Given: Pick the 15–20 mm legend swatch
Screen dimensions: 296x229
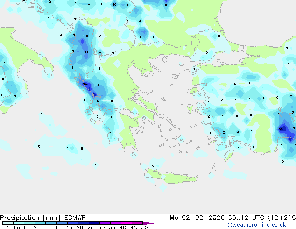Looking at the screenshot, I should tap(72, 223).
